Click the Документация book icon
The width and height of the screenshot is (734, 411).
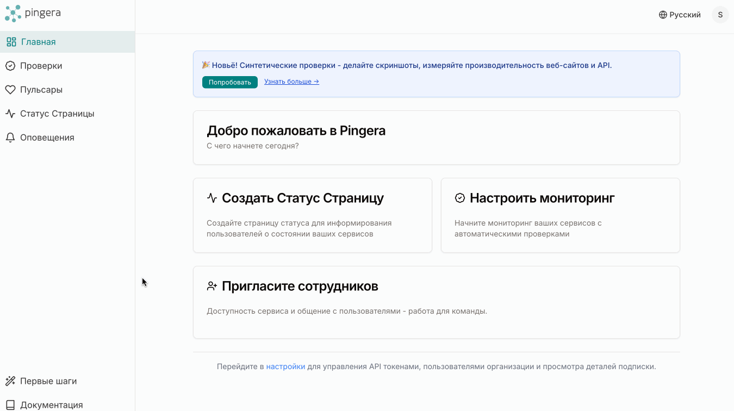[10, 405]
